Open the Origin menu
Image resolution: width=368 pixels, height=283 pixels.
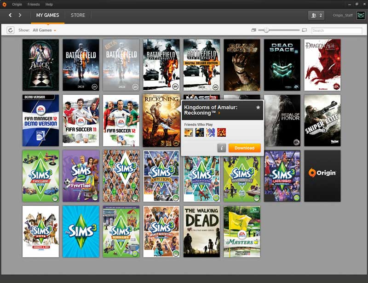17,5
